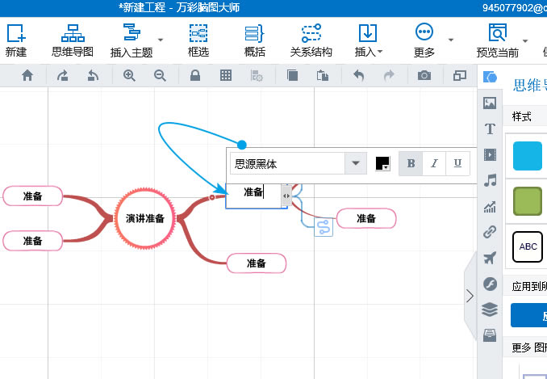Open the text T tab in sidebar

pos(490,128)
